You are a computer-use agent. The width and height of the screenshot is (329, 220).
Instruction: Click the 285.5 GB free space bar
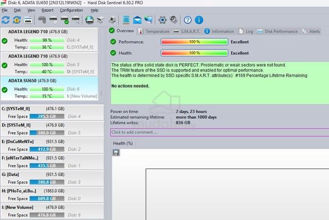coord(47,116)
